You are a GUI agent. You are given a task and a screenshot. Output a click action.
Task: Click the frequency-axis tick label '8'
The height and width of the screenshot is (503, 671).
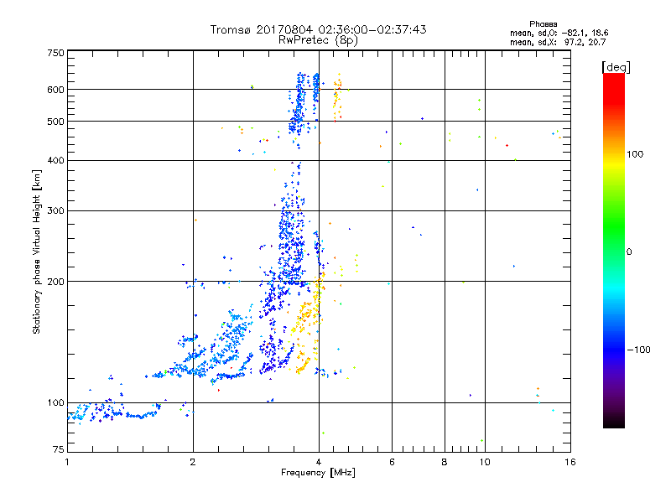(x=445, y=462)
